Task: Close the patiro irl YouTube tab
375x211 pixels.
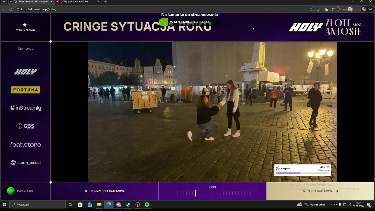Action: (98, 1)
